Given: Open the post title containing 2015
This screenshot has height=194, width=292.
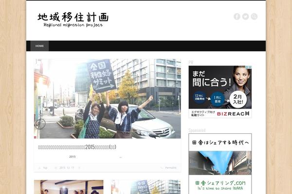Looking at the screenshot, I should (x=77, y=147).
